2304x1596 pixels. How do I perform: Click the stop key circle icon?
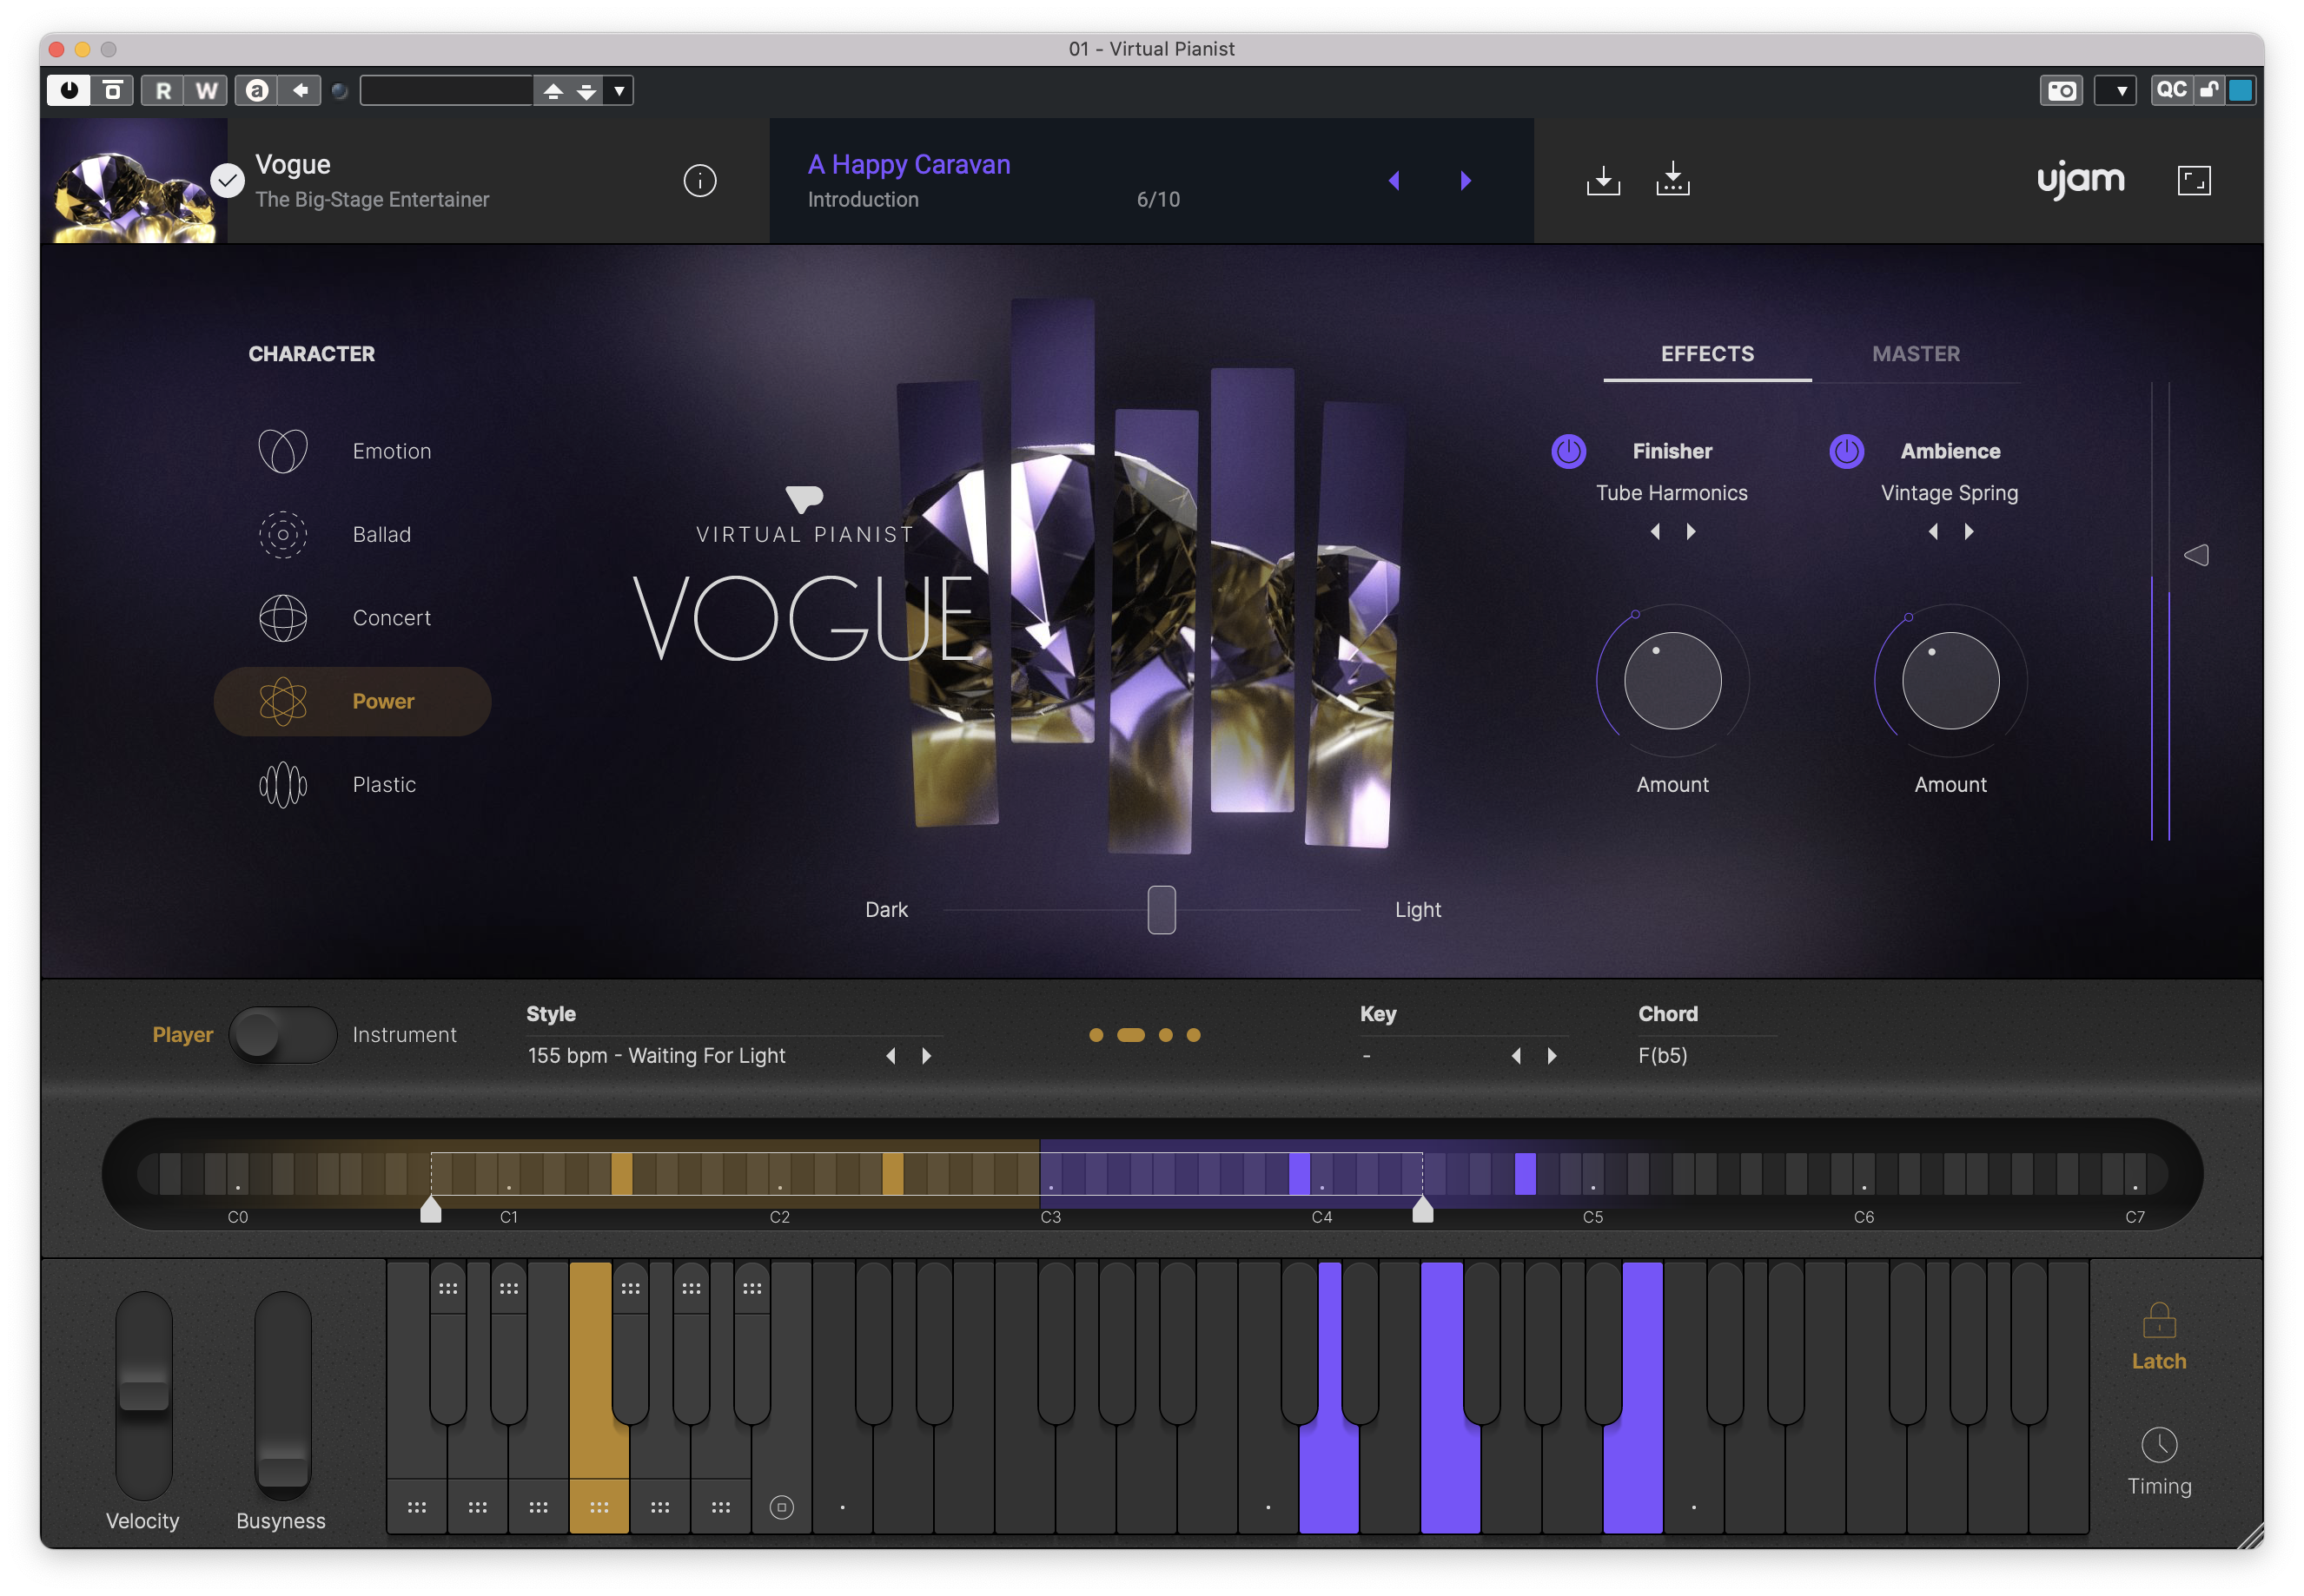pyautogui.click(x=781, y=1507)
